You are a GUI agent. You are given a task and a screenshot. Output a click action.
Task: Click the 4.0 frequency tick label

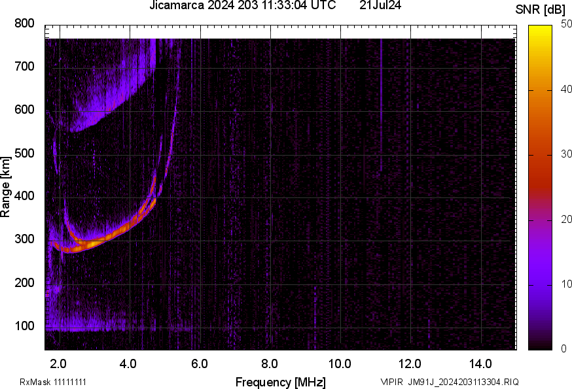[x=128, y=364]
